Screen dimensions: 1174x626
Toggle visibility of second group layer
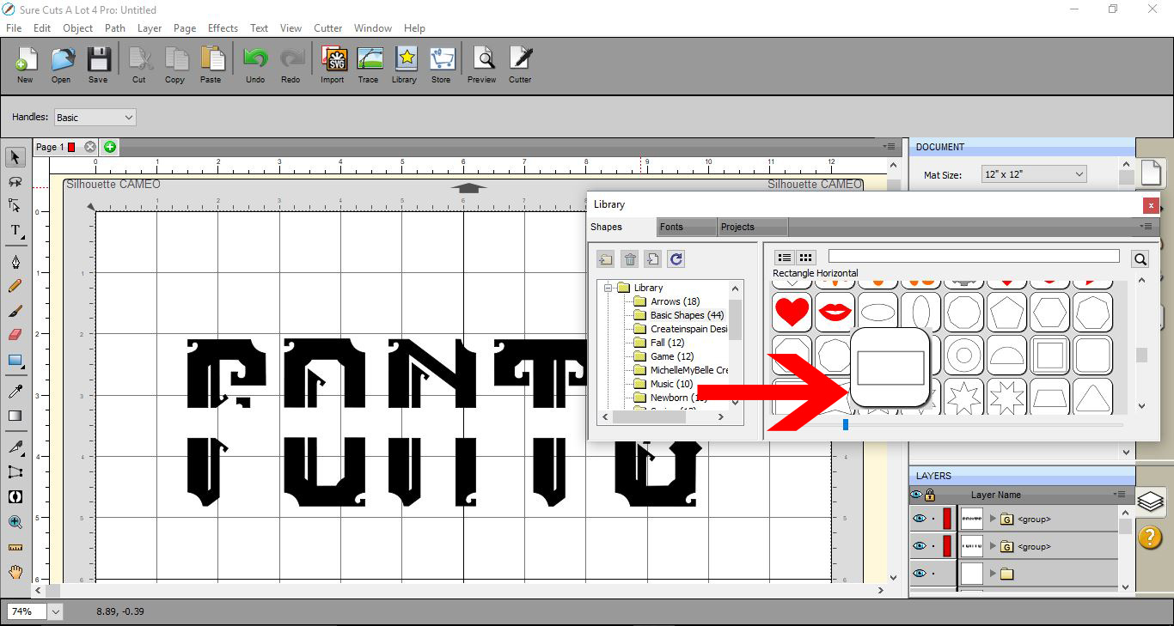click(920, 546)
